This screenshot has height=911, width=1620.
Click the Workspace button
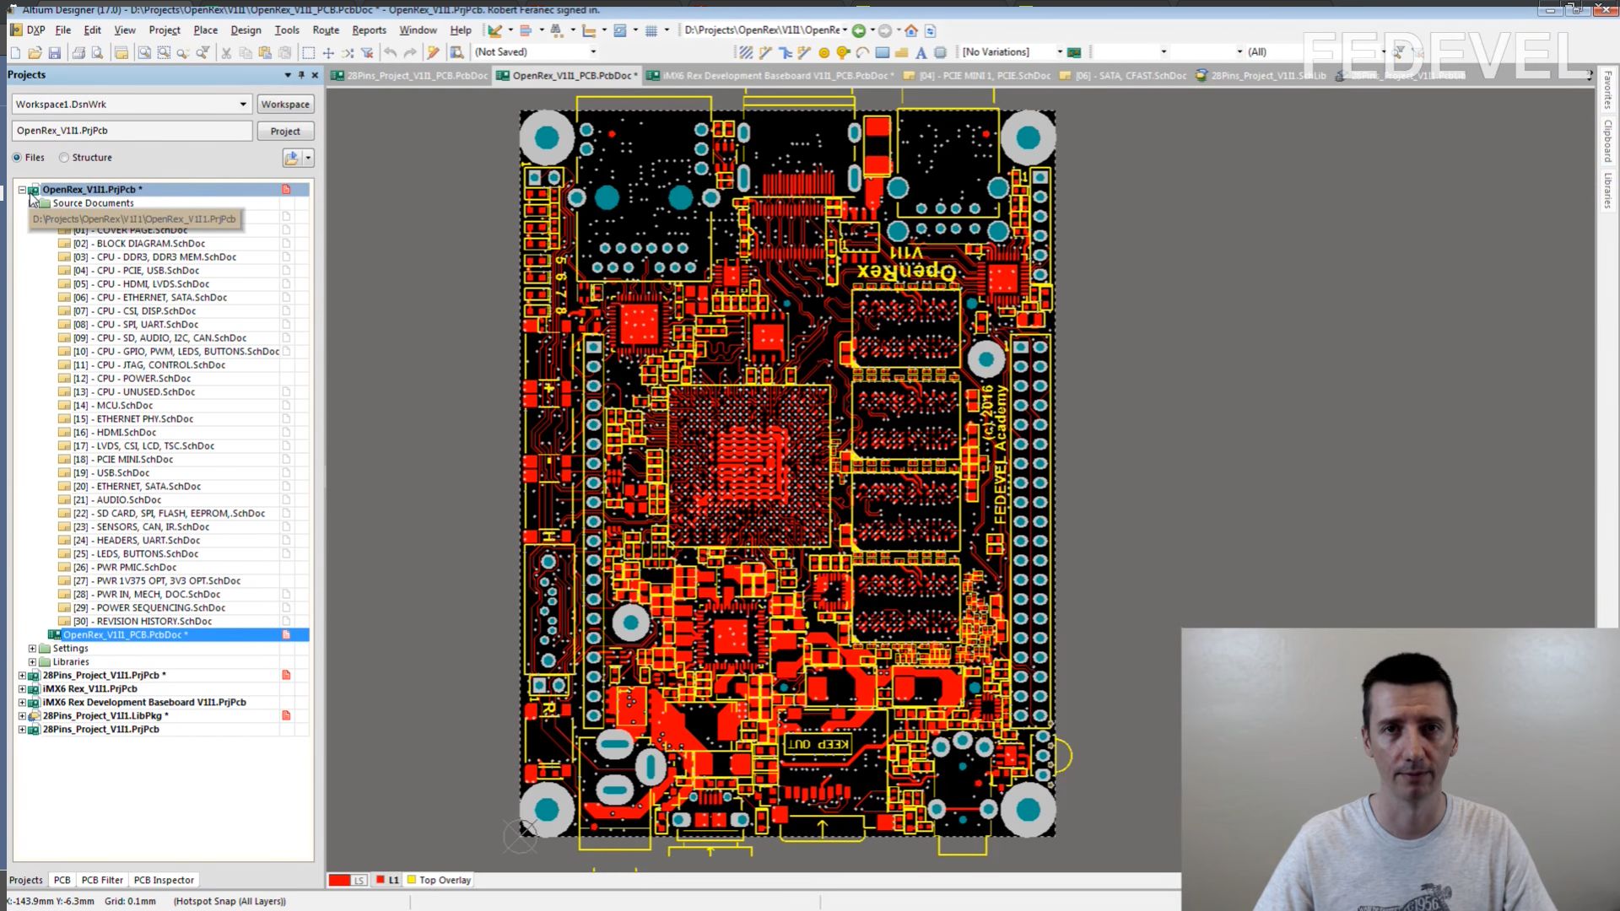(x=285, y=105)
